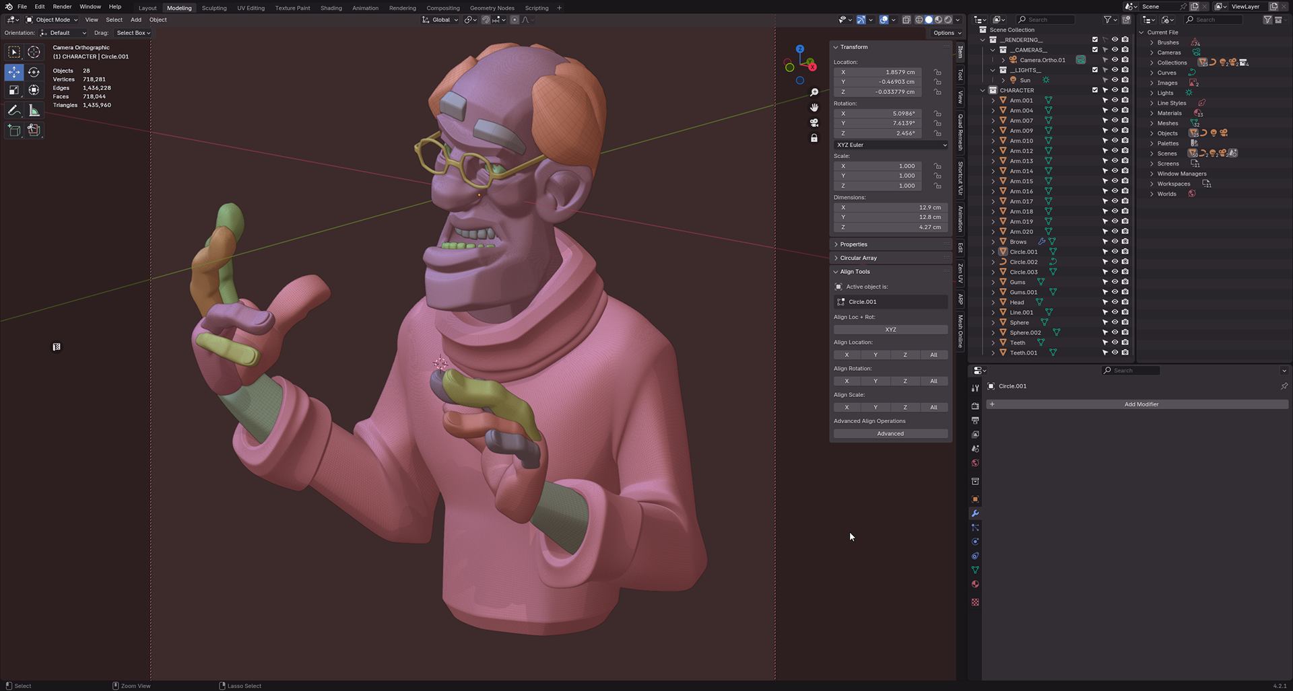This screenshot has width=1293, height=691.
Task: Select the Add Cube tool
Action: coord(14,130)
